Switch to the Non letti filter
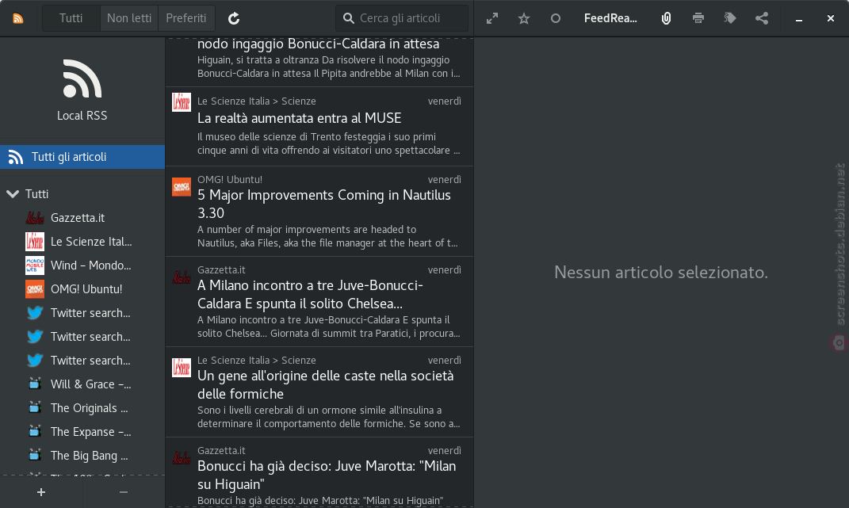The width and height of the screenshot is (849, 508). coord(129,18)
